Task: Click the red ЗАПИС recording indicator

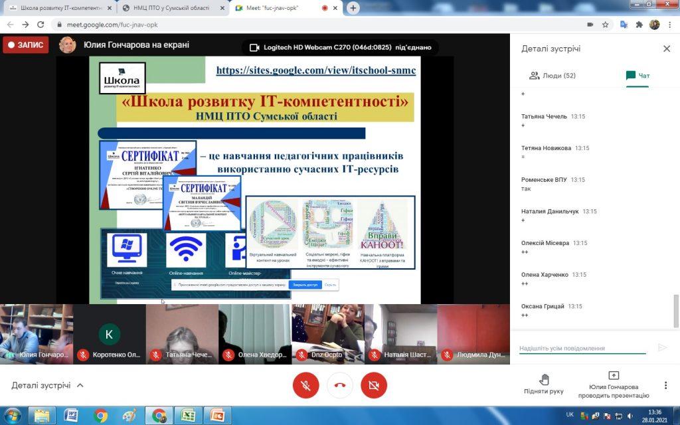Action: point(26,44)
